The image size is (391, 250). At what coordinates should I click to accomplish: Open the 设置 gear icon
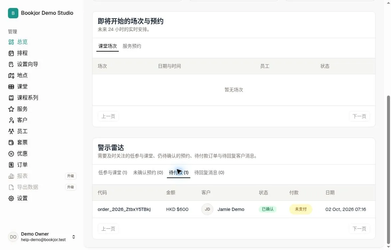[11, 198]
